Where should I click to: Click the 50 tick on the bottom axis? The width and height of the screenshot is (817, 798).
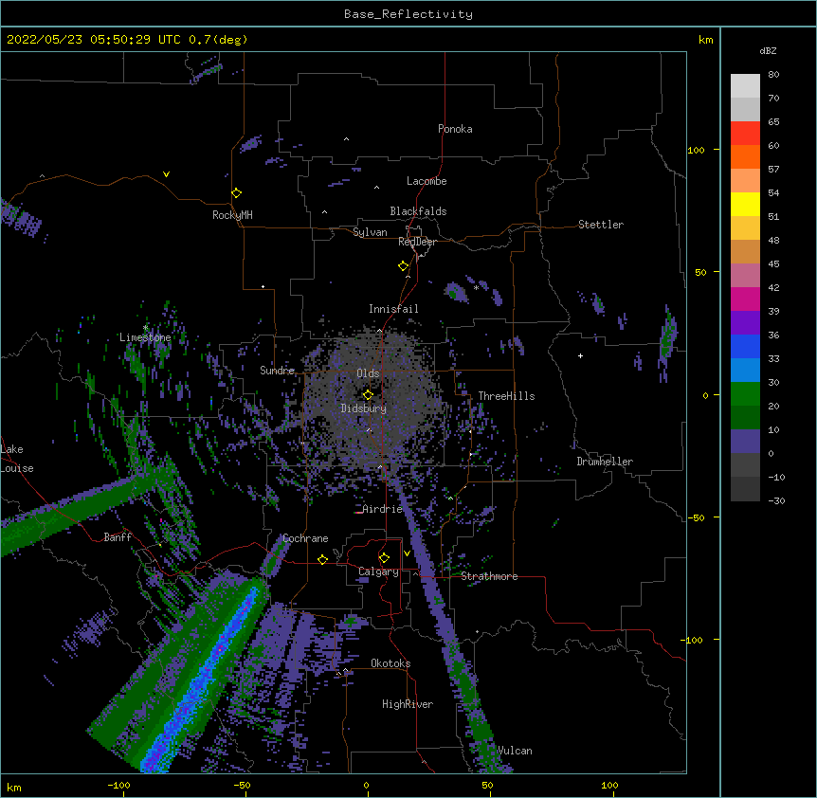point(488,785)
